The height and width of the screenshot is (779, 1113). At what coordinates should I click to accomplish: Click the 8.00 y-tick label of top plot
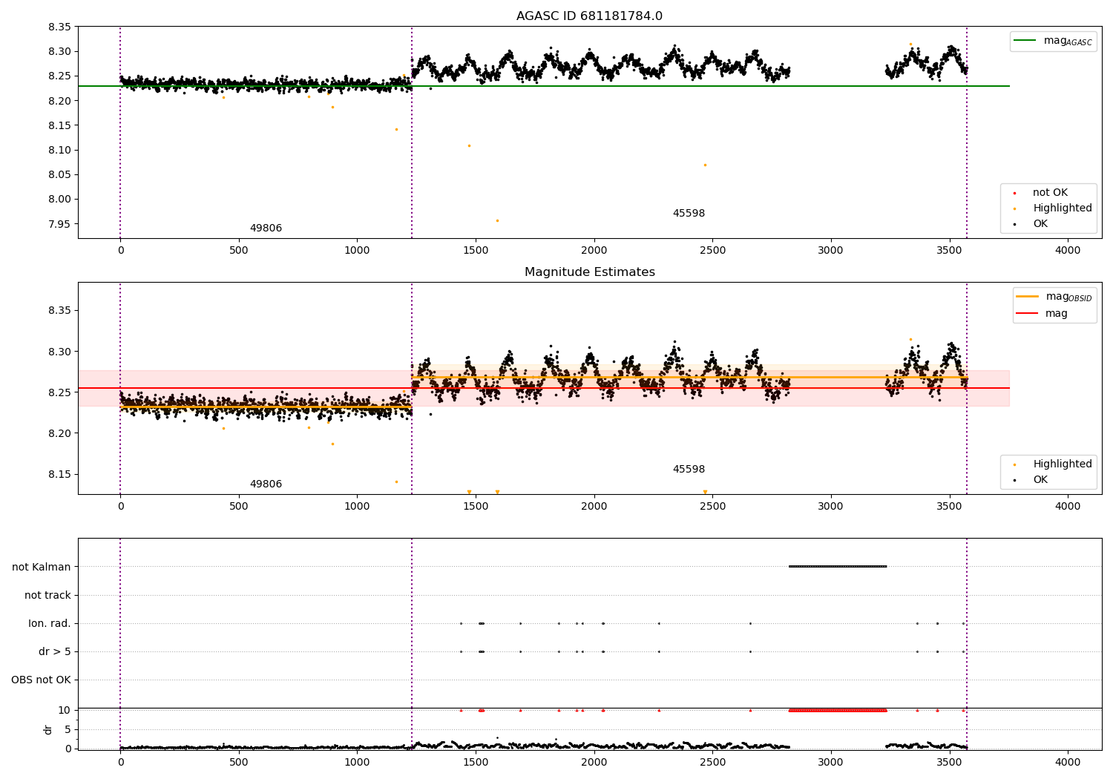pos(59,199)
